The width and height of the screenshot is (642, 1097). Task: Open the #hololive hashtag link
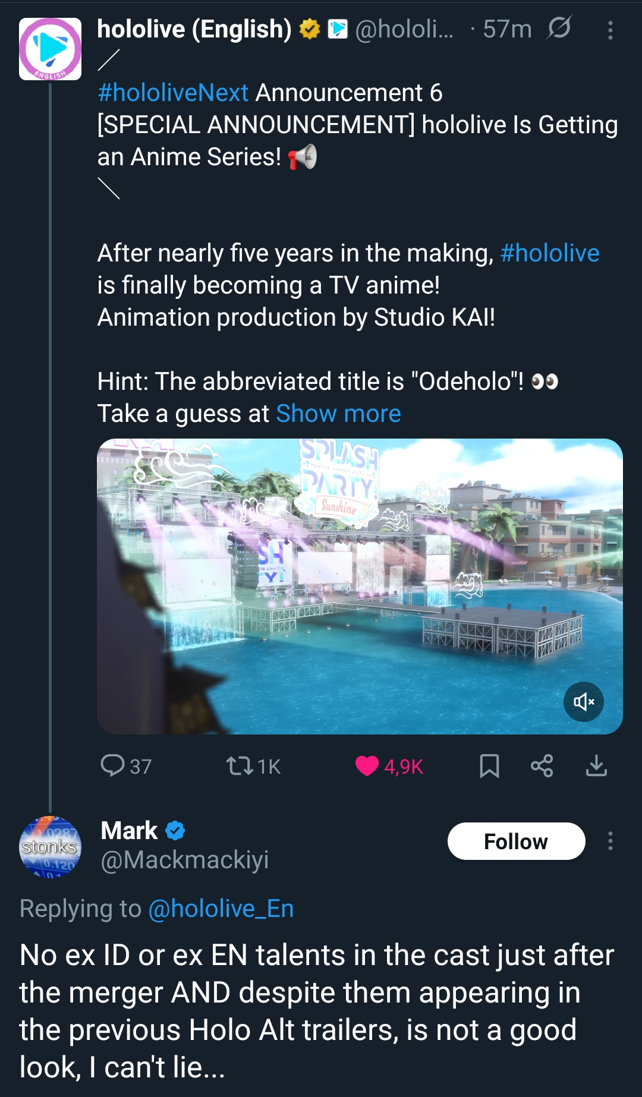pyautogui.click(x=550, y=253)
